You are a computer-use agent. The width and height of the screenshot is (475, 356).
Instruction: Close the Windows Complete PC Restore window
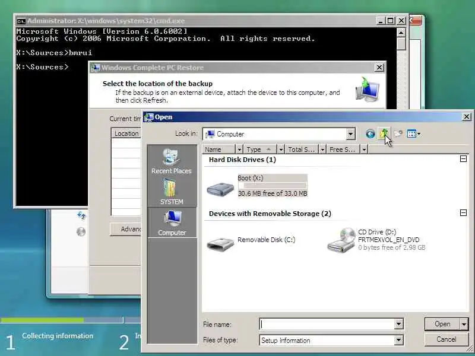(x=379, y=68)
